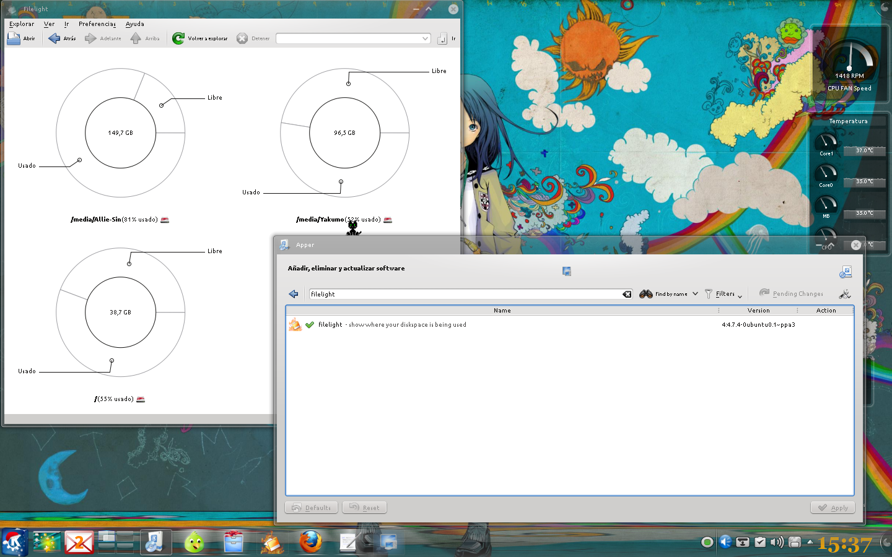This screenshot has height=557, width=892.
Task: Clear the search field with the erase icon
Action: pos(626,294)
